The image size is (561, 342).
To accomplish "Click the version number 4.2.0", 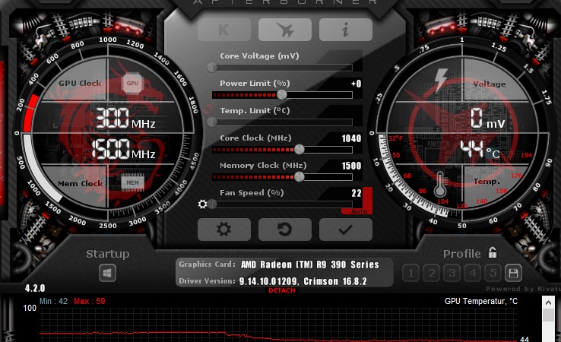I will tap(35, 288).
